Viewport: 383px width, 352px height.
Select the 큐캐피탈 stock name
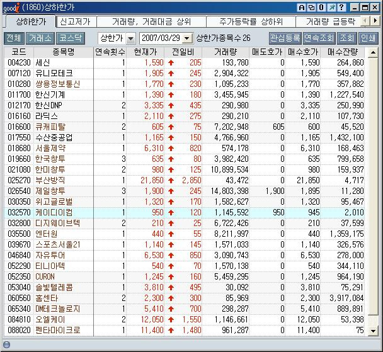[x=50, y=127]
